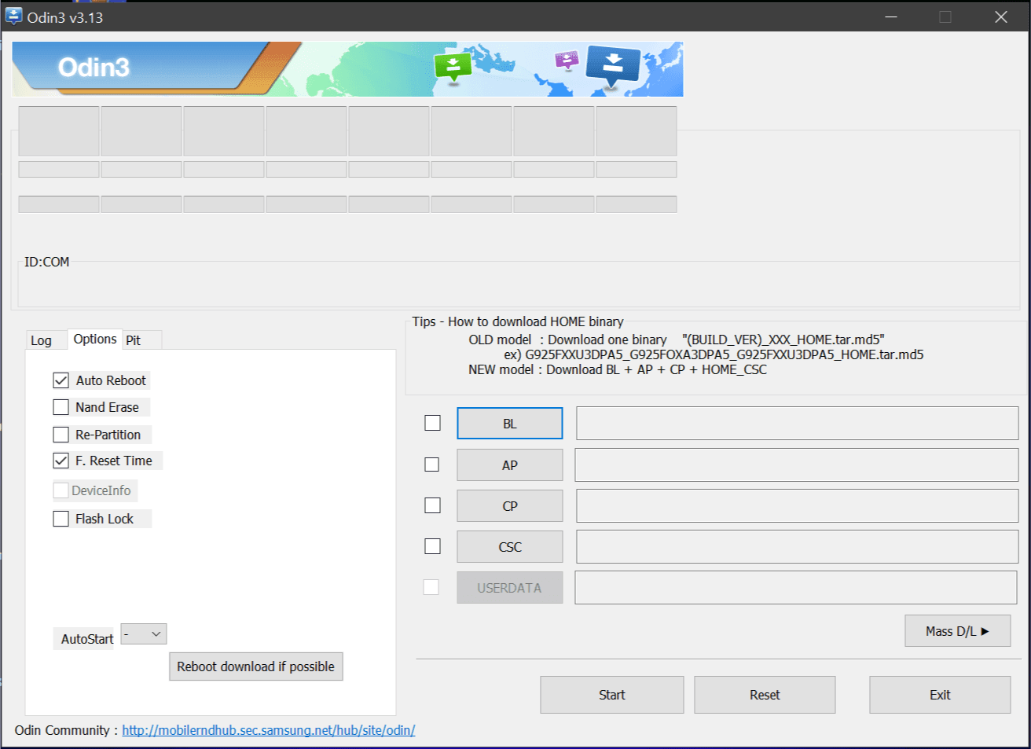This screenshot has height=749, width=1031.
Task: Click the BL file button
Action: coord(510,424)
